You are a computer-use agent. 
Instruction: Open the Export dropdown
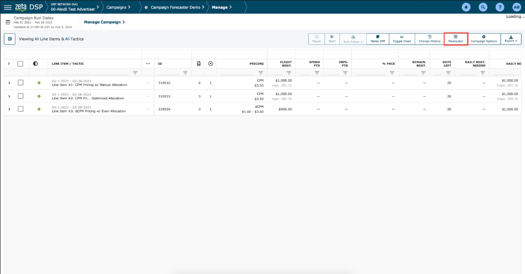tap(511, 39)
